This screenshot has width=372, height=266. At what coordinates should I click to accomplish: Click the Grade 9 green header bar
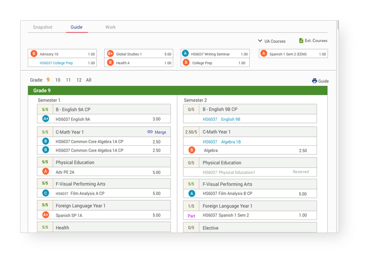pyautogui.click(x=177, y=90)
